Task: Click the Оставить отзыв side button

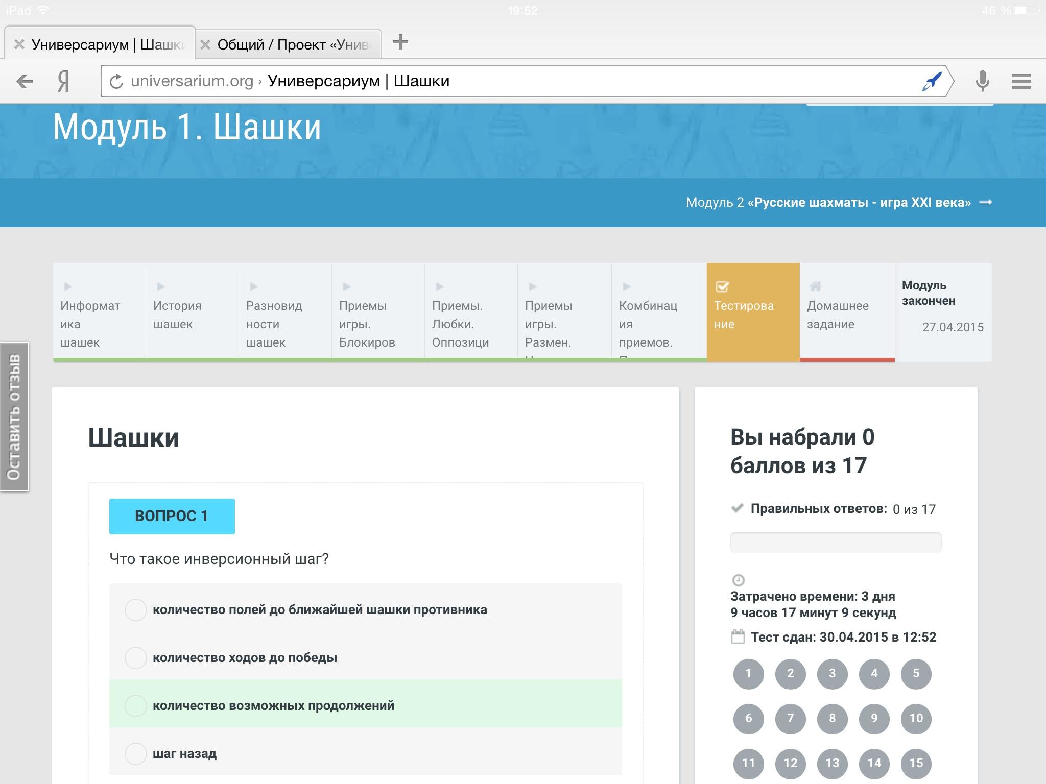Action: click(x=14, y=416)
